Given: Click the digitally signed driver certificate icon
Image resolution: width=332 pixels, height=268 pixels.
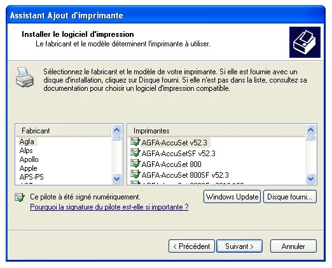Looking at the screenshot, I should (20, 198).
